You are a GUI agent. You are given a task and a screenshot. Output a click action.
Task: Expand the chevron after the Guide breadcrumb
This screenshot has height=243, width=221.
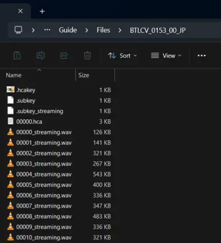click(x=87, y=30)
